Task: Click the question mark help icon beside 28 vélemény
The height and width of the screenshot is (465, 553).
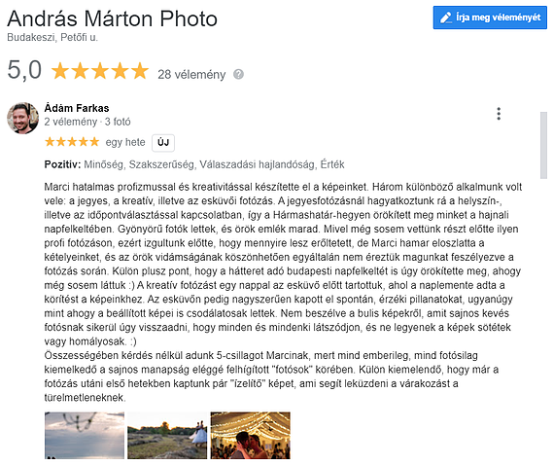Action: pos(238,75)
